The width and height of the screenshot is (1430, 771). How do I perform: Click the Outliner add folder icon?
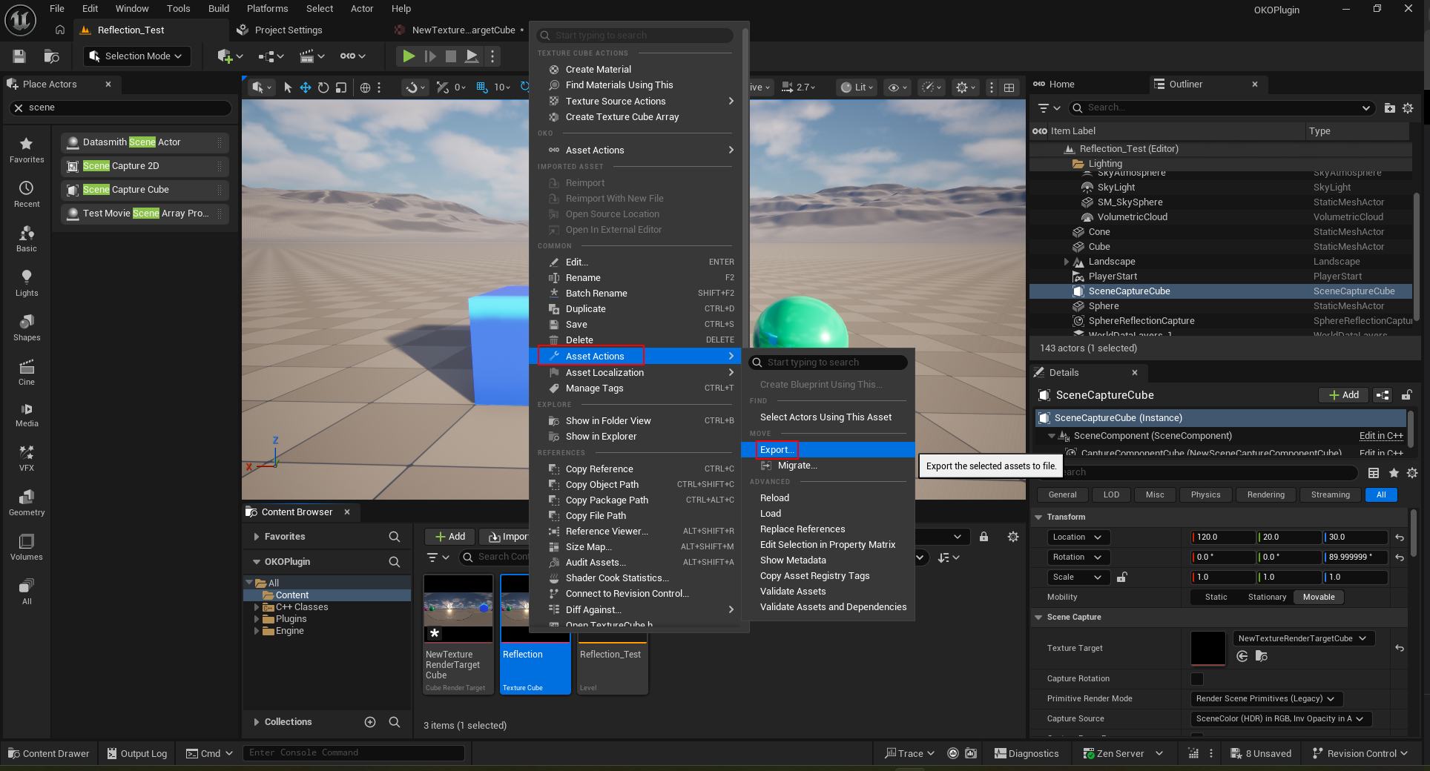[x=1390, y=108]
